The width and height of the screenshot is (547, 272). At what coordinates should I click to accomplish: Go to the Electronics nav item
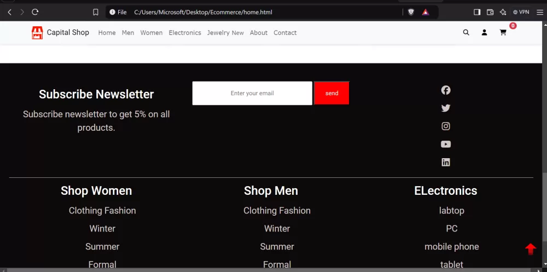click(x=185, y=32)
